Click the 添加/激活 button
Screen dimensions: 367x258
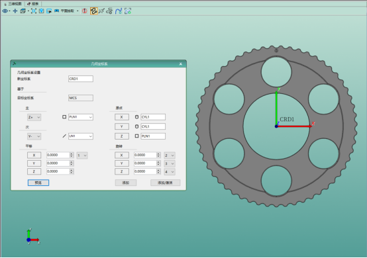(165, 183)
